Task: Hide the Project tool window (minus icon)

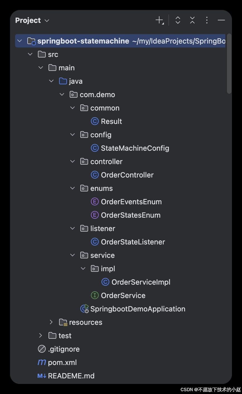Action: 221,20
